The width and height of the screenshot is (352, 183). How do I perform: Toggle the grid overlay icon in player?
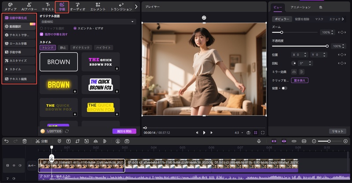tap(256, 133)
